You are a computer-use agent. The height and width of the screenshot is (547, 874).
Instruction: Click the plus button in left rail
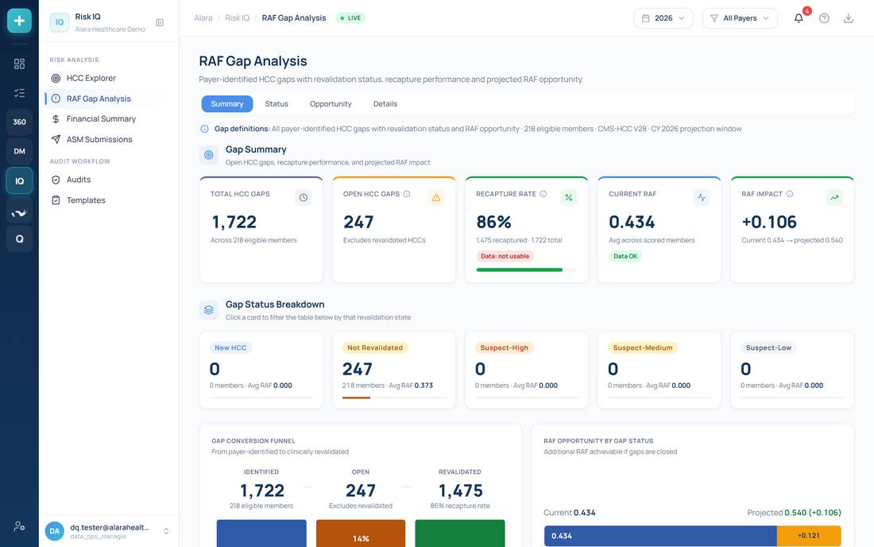tap(19, 21)
